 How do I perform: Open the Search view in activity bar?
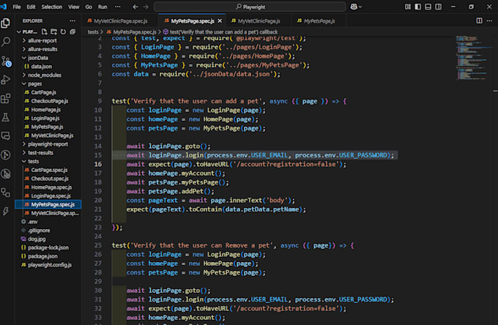pyautogui.click(x=6, y=42)
